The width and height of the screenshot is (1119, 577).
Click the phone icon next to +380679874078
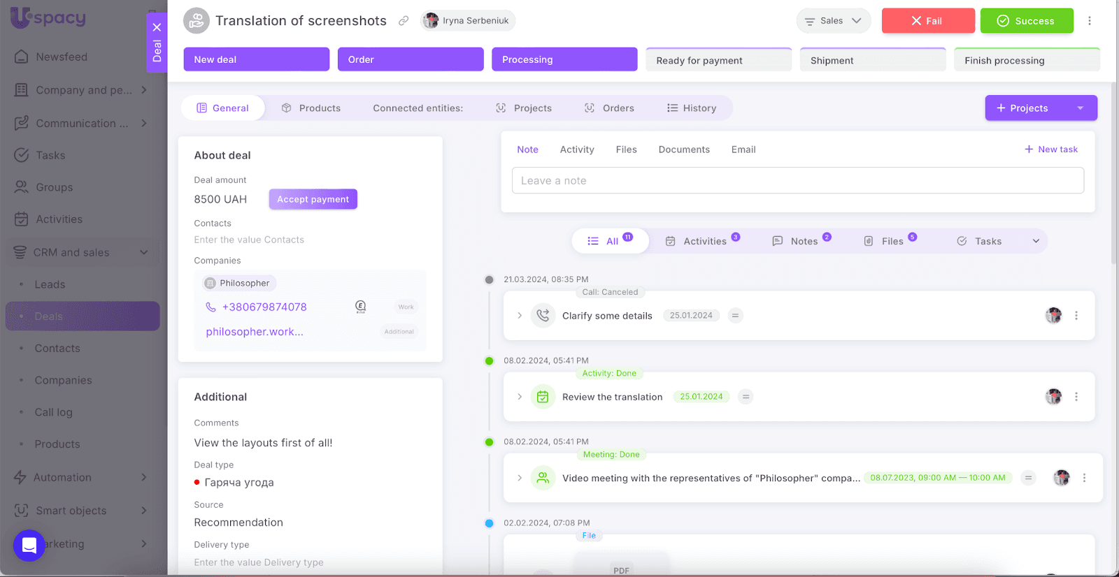coord(211,307)
